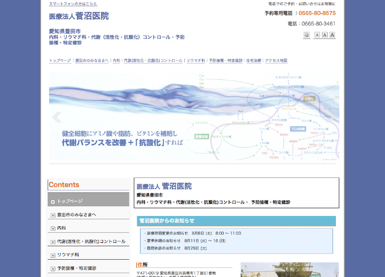Open トップページ in top navigation
This screenshot has height=277, width=385.
pos(60,61)
